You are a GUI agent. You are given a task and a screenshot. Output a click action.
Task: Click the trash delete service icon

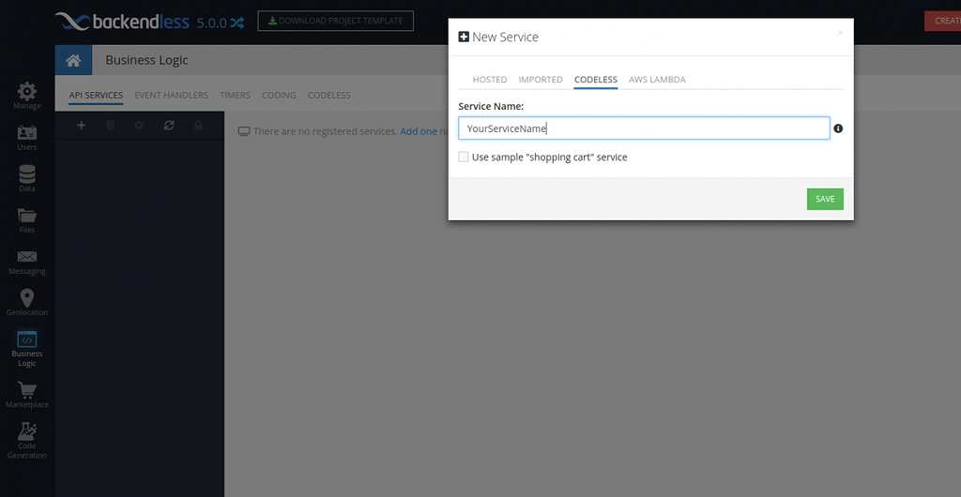pyautogui.click(x=111, y=126)
